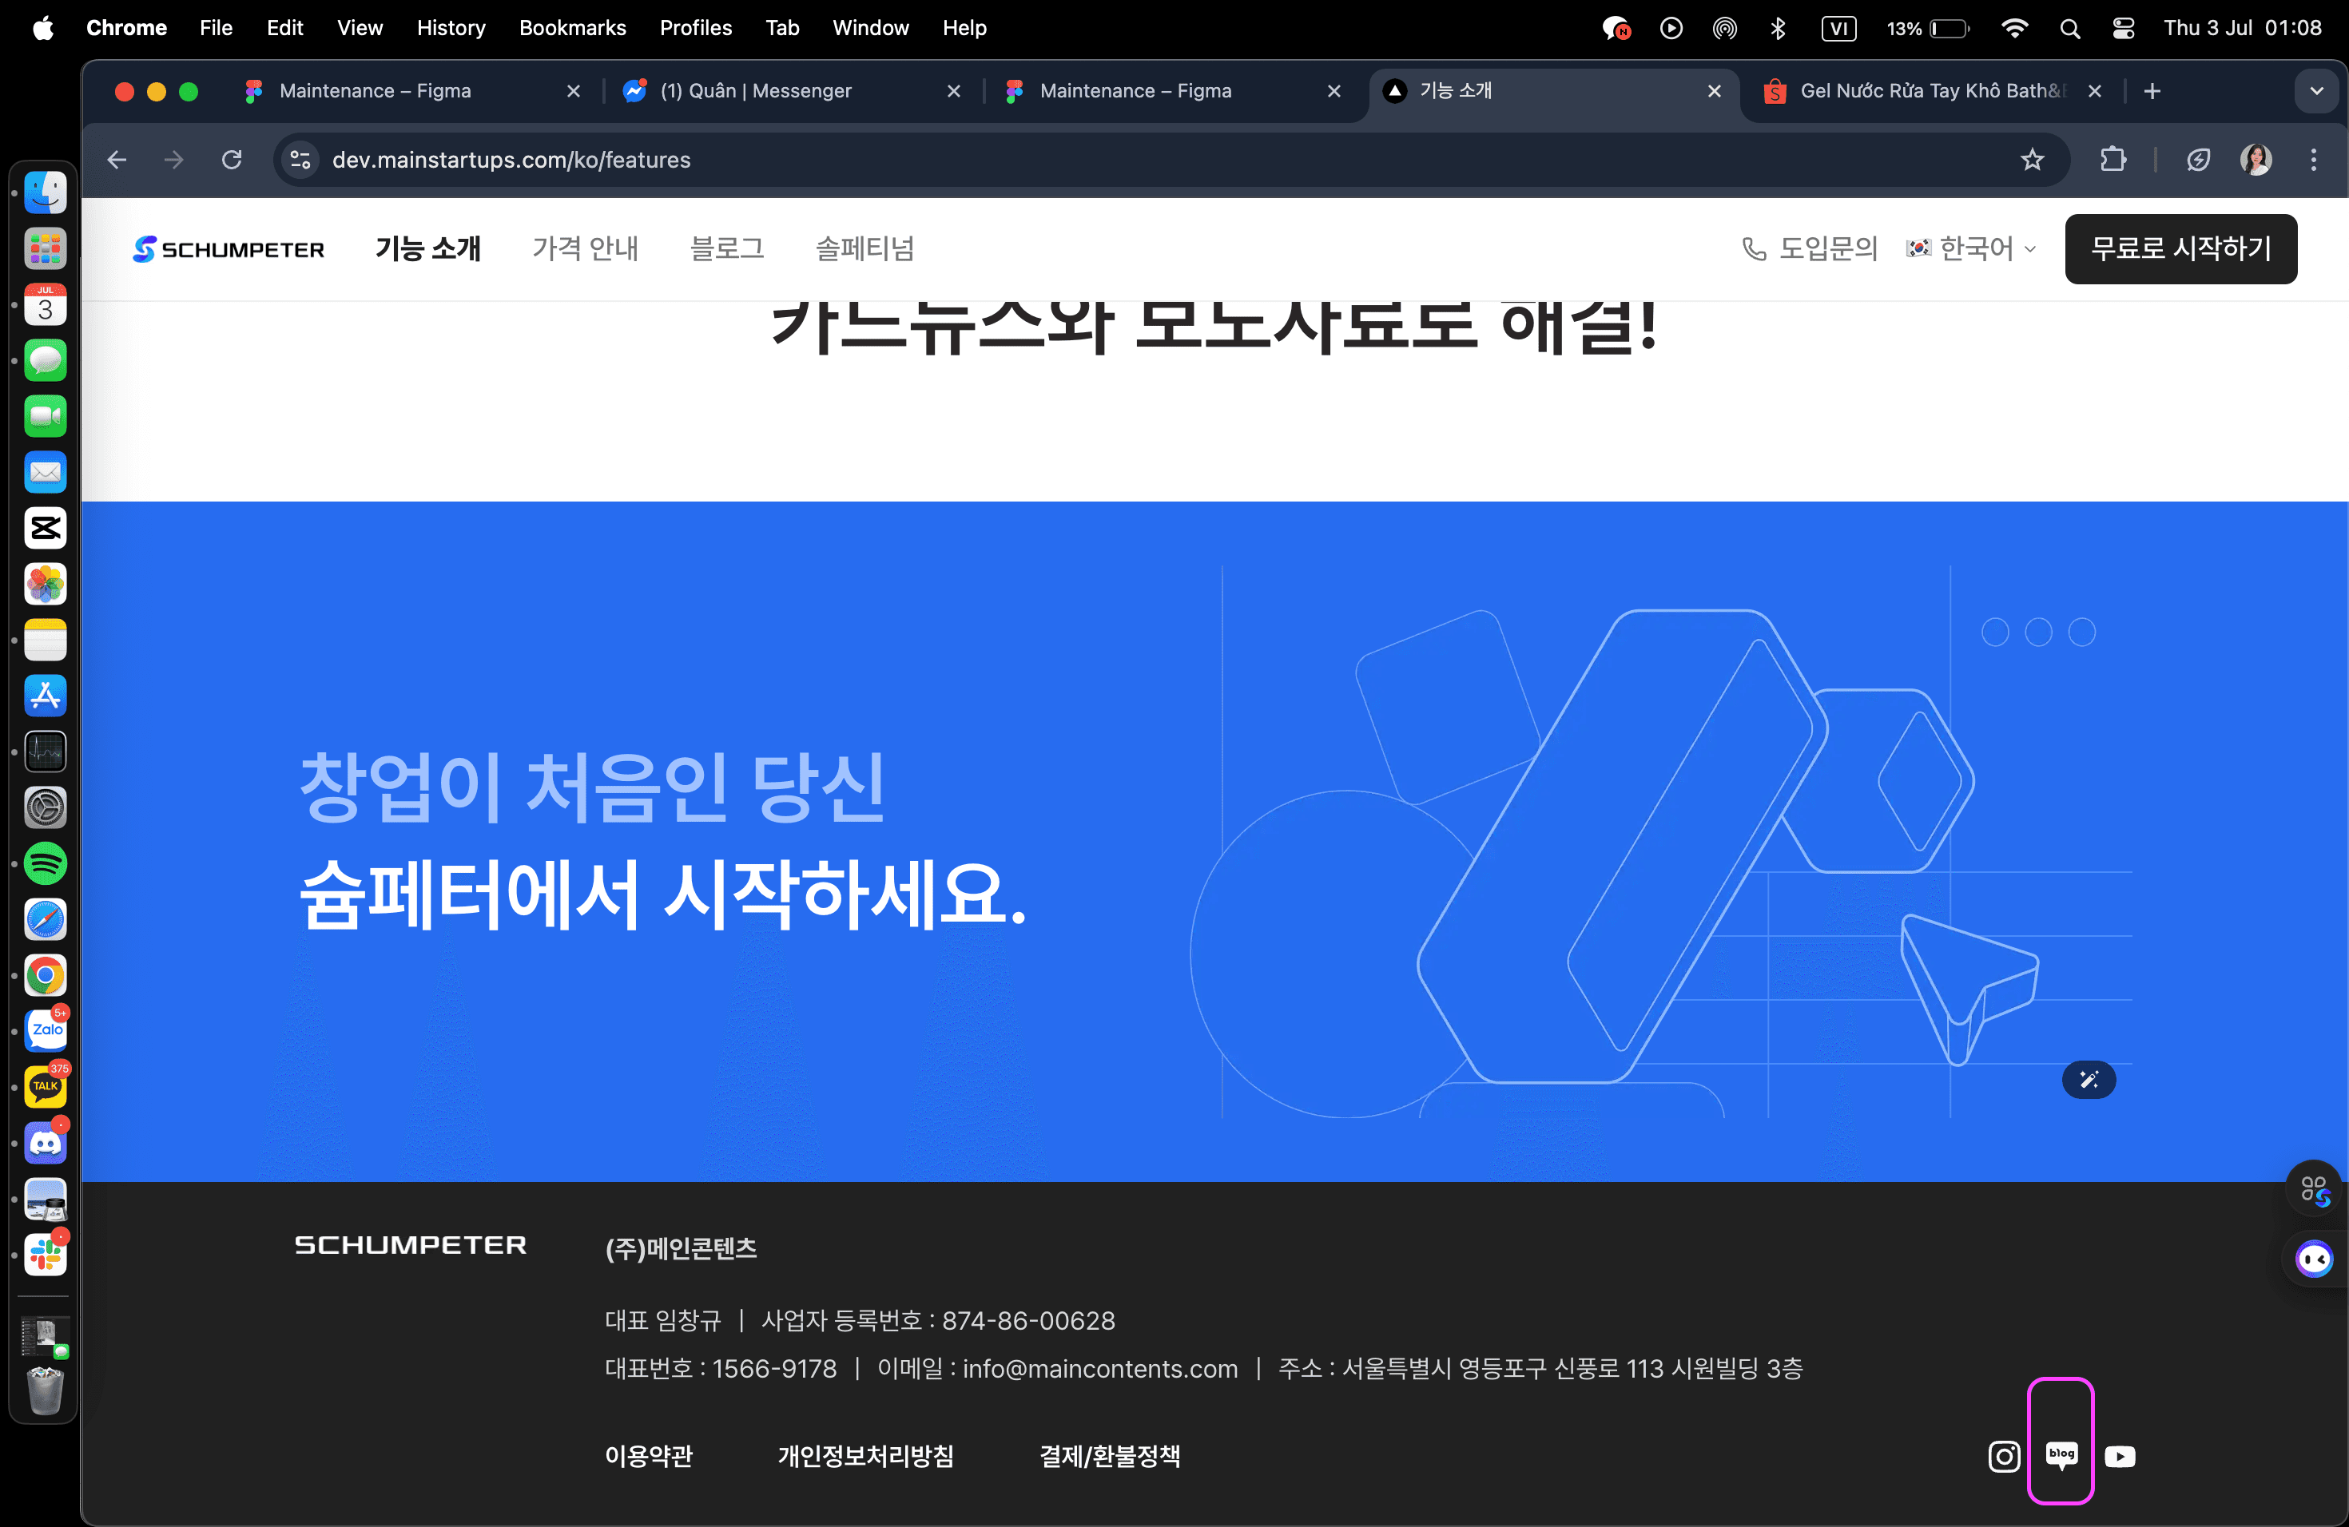
Task: Launch Spotify from the Dock
Action: [46, 863]
